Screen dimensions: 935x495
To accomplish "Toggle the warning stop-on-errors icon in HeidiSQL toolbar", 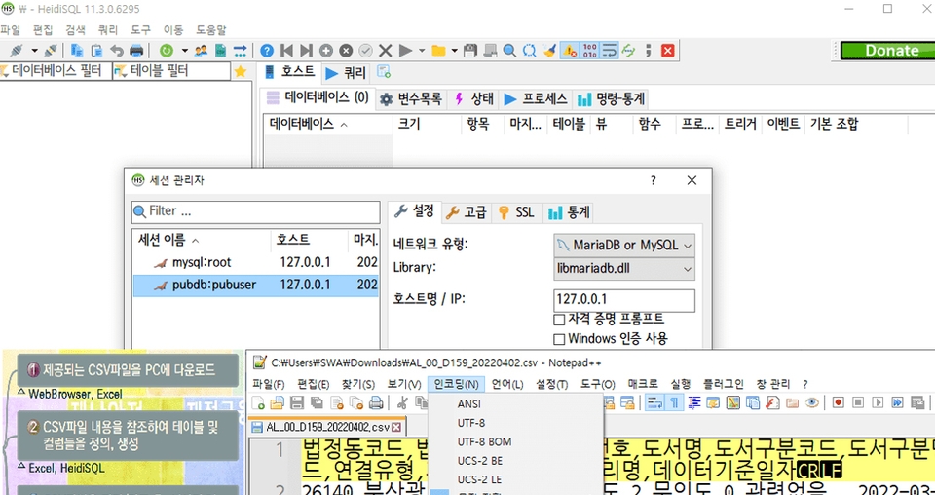I will pos(570,51).
